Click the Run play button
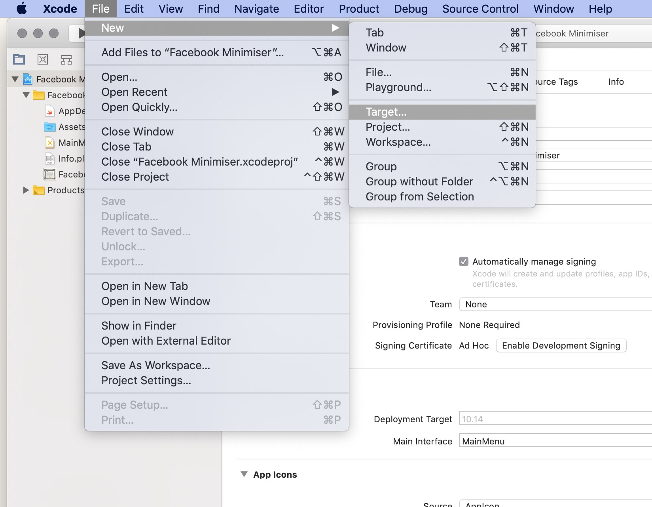This screenshot has width=652, height=507. point(81,33)
